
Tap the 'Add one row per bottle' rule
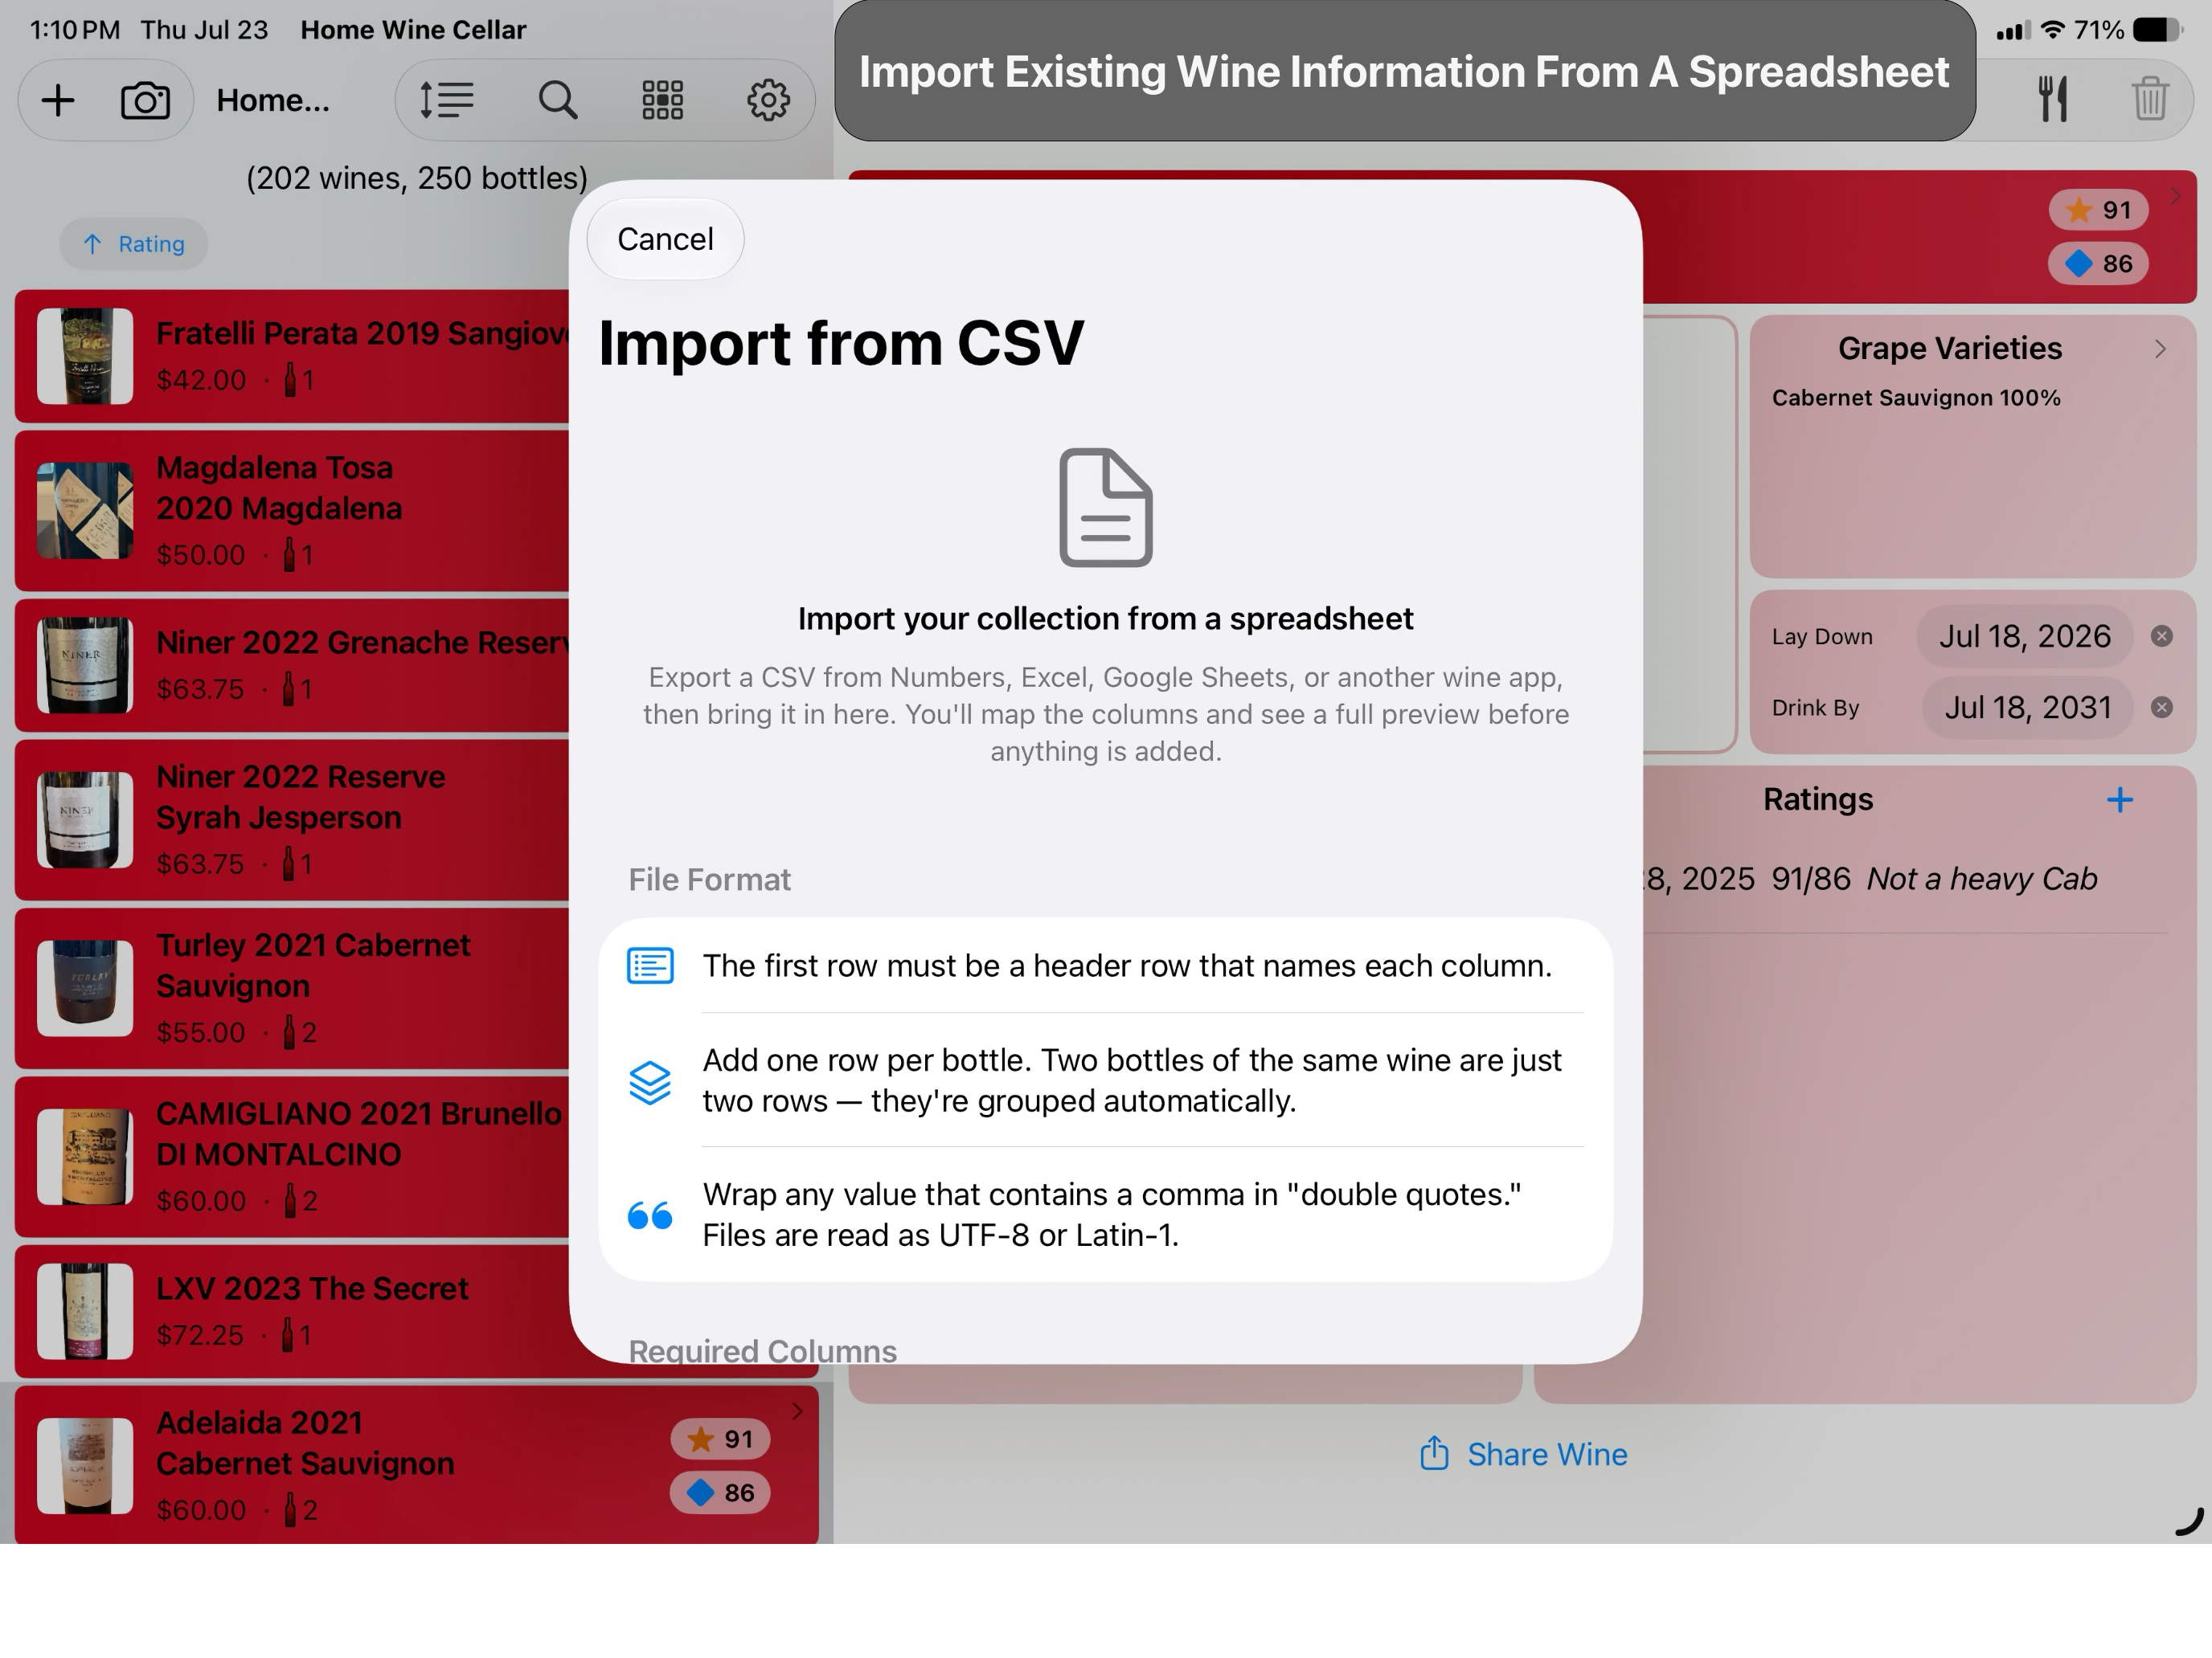pyautogui.click(x=1132, y=1080)
